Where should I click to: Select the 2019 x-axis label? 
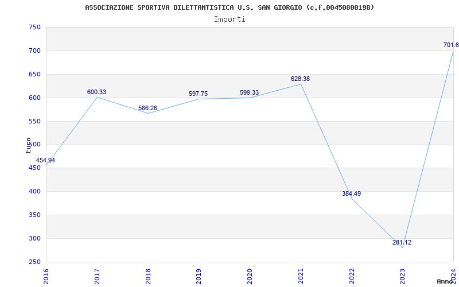(x=199, y=276)
